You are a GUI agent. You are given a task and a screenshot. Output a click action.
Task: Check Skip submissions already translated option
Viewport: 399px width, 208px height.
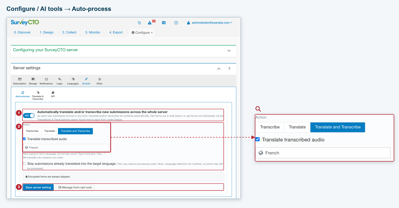24,163
